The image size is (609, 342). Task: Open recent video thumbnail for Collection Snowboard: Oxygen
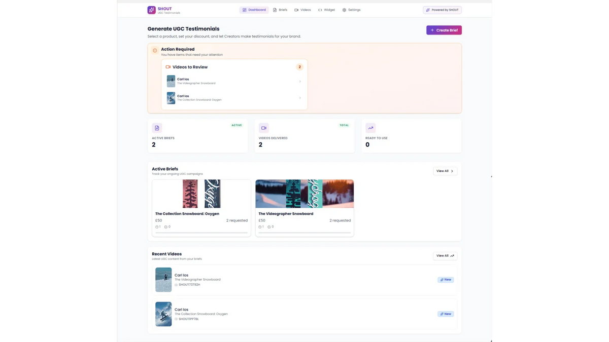pos(163,314)
